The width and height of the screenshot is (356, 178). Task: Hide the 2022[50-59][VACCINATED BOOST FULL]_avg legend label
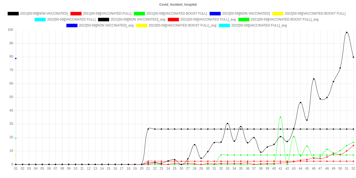point(182,25)
